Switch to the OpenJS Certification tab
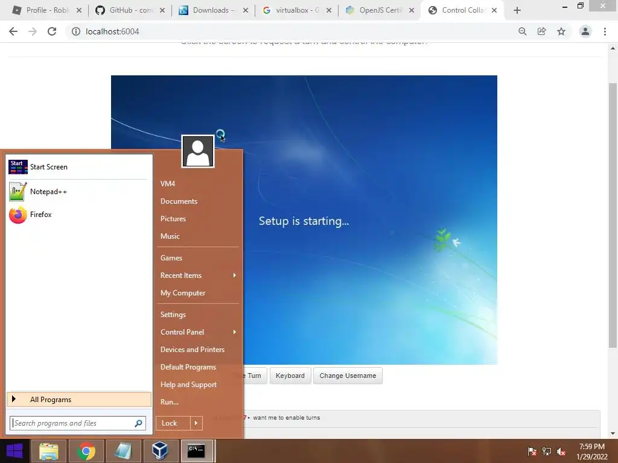Screen dimensions: 618x463 (380, 10)
